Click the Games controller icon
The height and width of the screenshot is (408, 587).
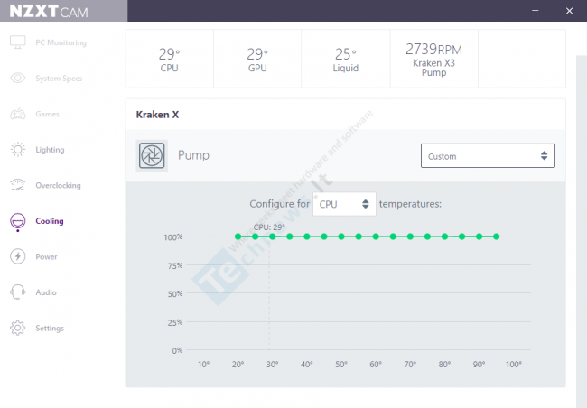[17, 114]
